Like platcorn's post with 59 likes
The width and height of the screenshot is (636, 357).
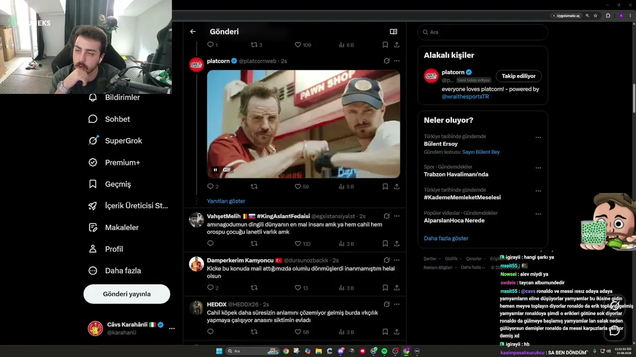[x=302, y=187]
